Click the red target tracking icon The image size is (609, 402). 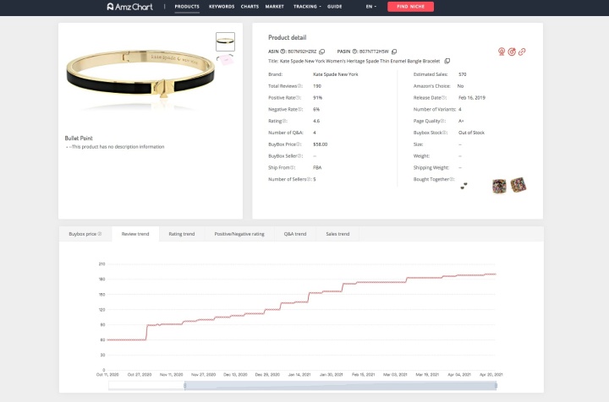coord(512,52)
